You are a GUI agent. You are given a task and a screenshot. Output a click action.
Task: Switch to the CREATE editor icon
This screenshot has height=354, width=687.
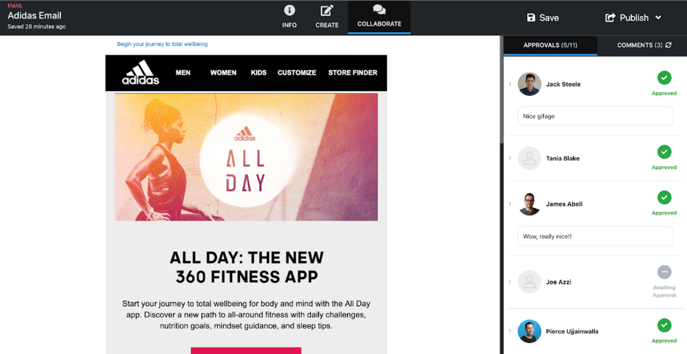pyautogui.click(x=327, y=10)
